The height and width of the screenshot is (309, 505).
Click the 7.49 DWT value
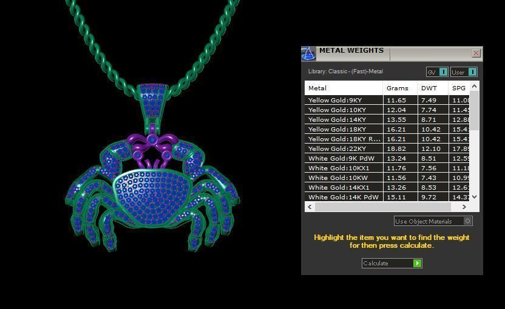[x=429, y=100]
